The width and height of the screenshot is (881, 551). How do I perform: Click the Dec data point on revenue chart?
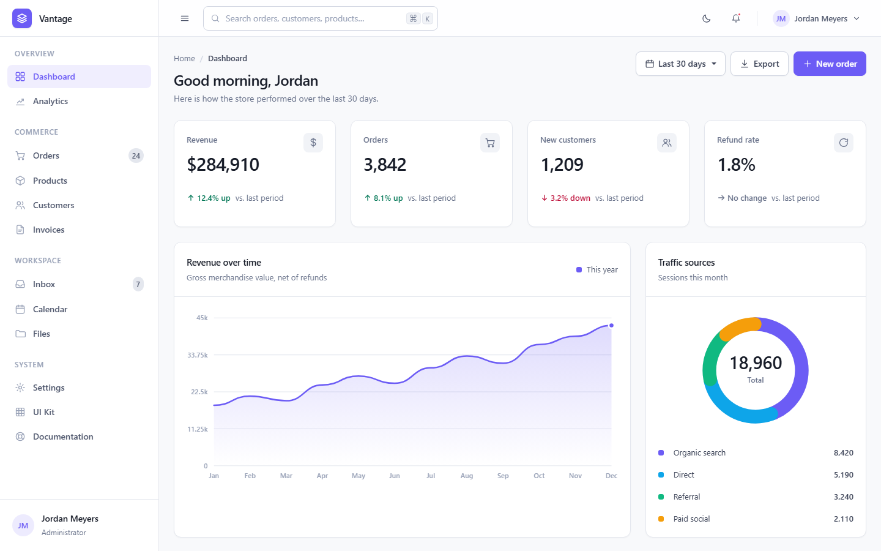click(x=611, y=326)
